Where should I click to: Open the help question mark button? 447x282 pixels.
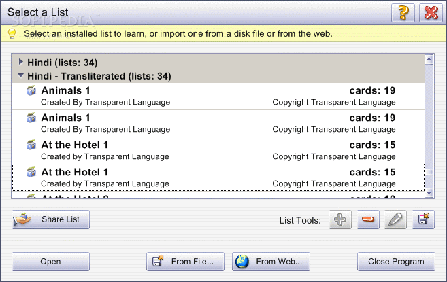tap(403, 12)
